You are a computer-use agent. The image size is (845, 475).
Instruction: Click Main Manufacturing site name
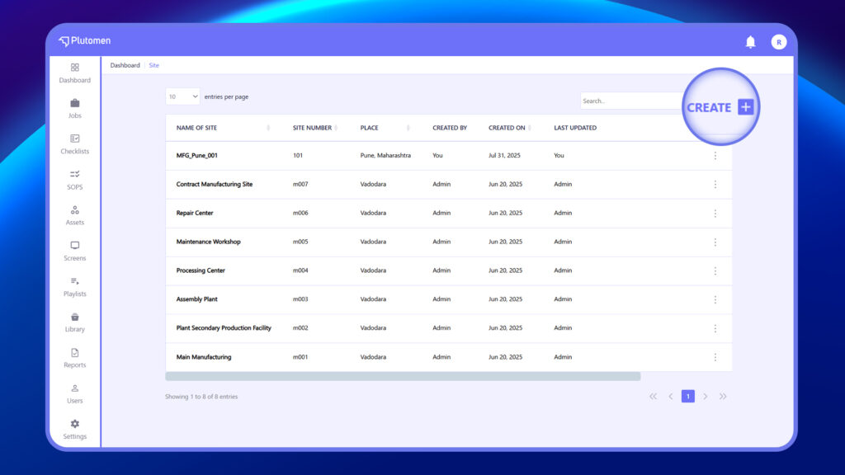(x=204, y=357)
